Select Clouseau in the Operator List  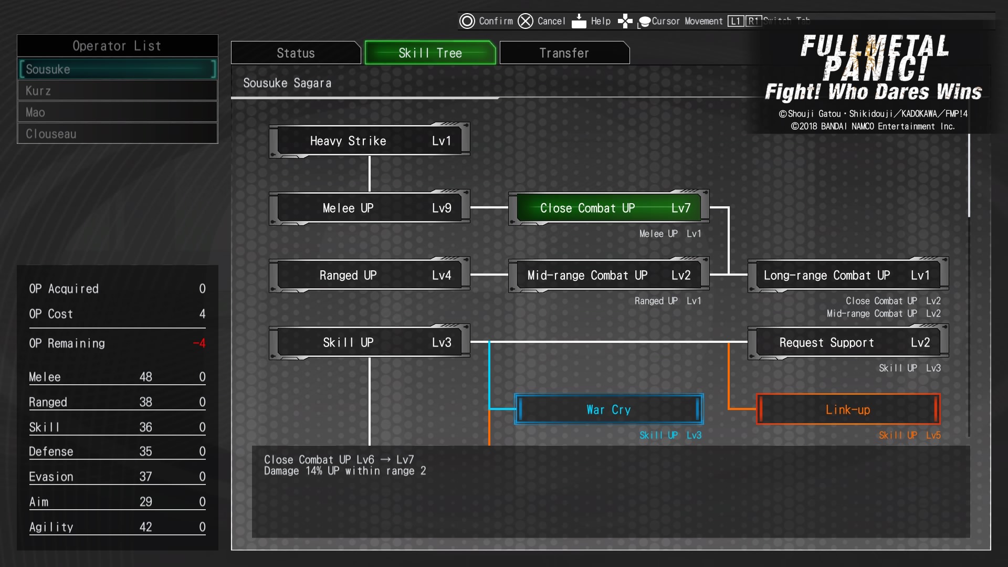coord(118,134)
